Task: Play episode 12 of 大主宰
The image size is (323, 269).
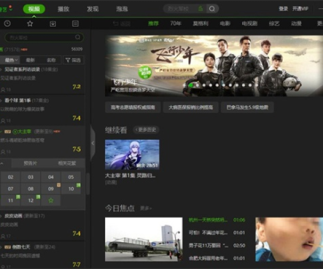Action: tap(31, 200)
